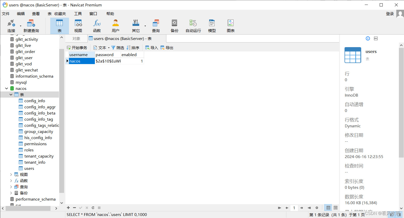Open the View (视图) toolbar icon

click(x=78, y=26)
